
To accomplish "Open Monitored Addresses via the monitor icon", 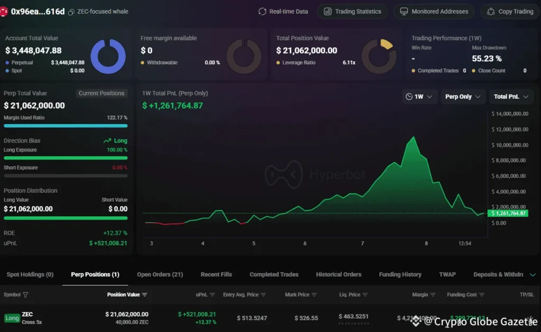I will (x=404, y=11).
